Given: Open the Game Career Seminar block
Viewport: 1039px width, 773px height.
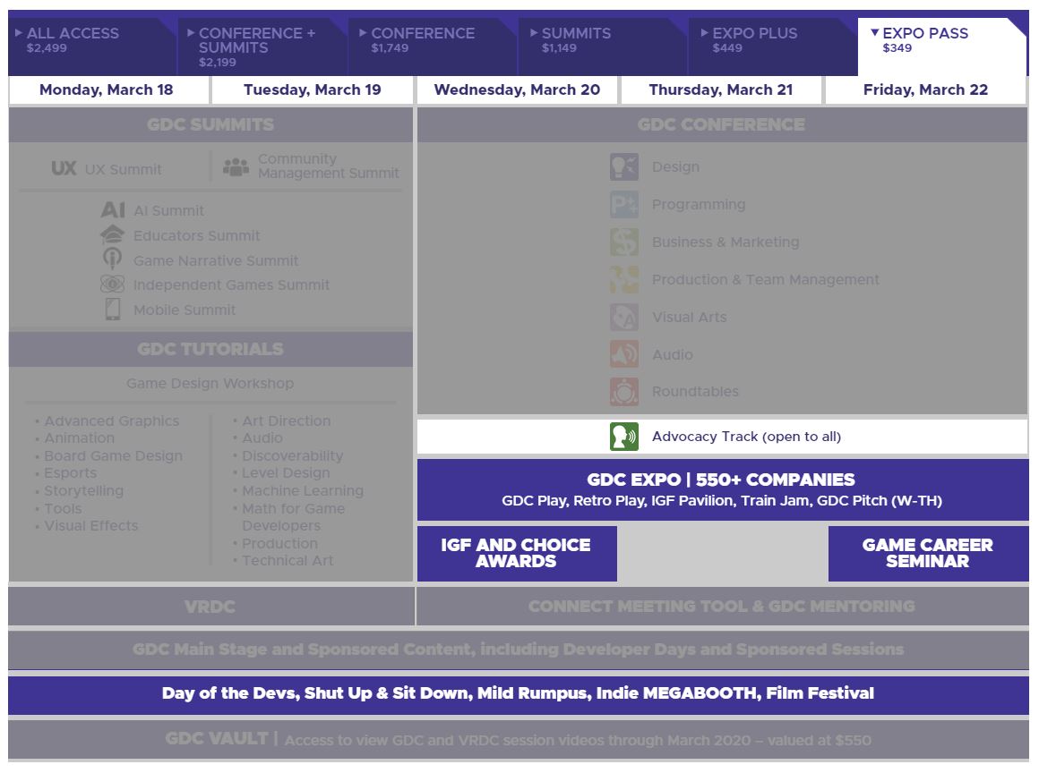Looking at the screenshot, I should click(x=928, y=553).
